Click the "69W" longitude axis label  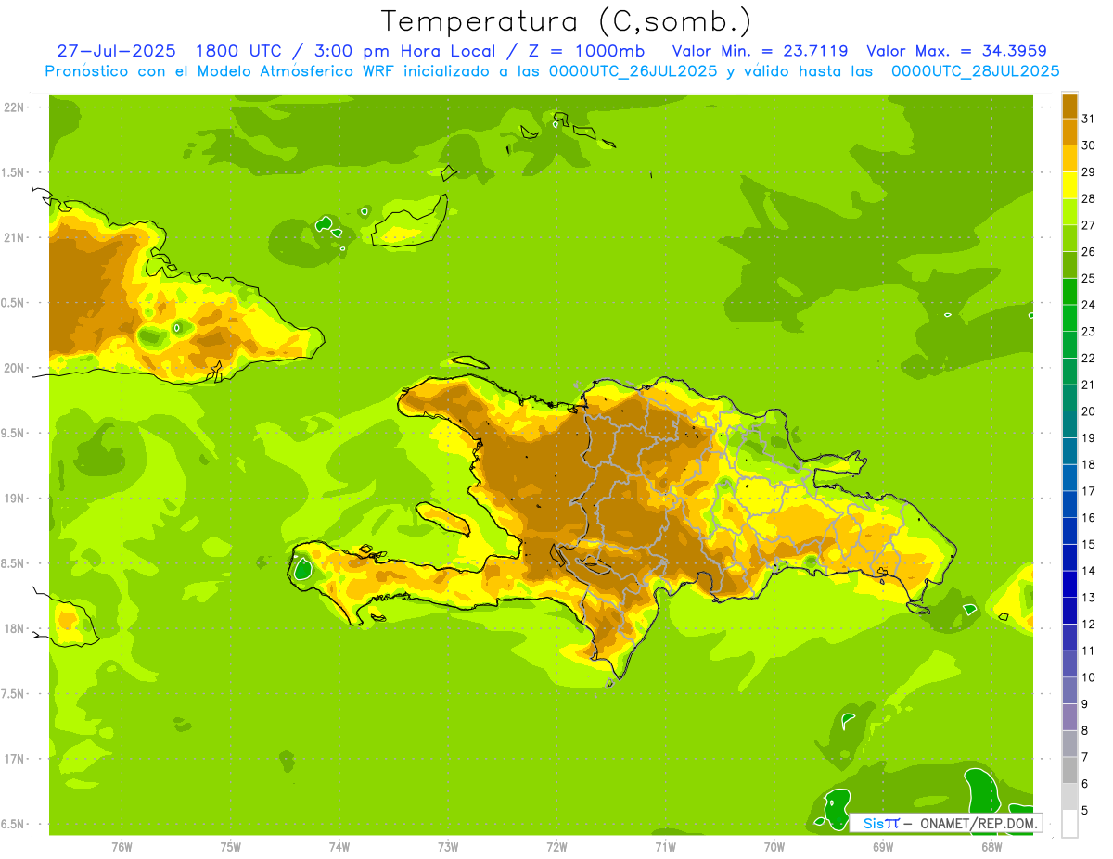pyautogui.click(x=883, y=847)
